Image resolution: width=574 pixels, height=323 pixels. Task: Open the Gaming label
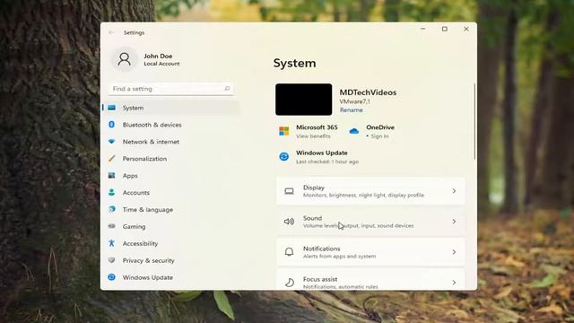(x=134, y=226)
